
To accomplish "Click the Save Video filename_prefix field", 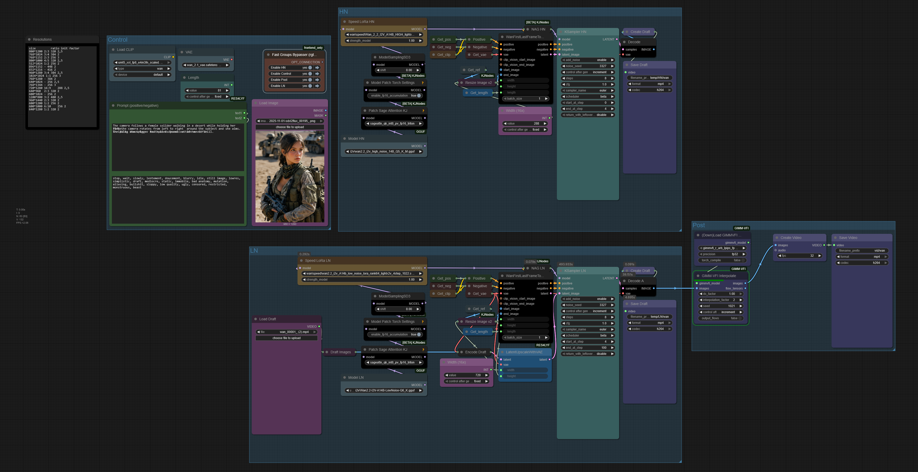I will click(862, 251).
